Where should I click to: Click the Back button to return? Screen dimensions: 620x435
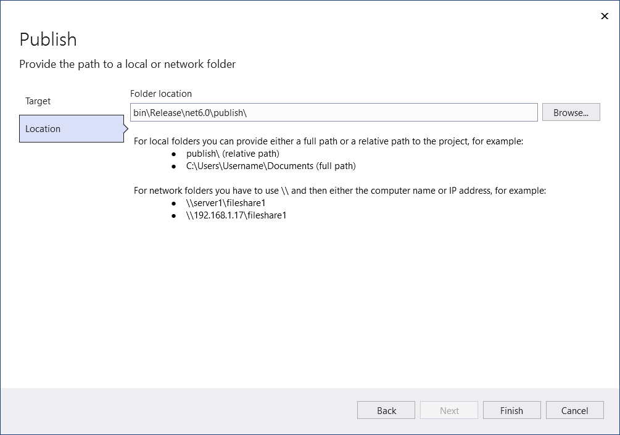(x=386, y=410)
